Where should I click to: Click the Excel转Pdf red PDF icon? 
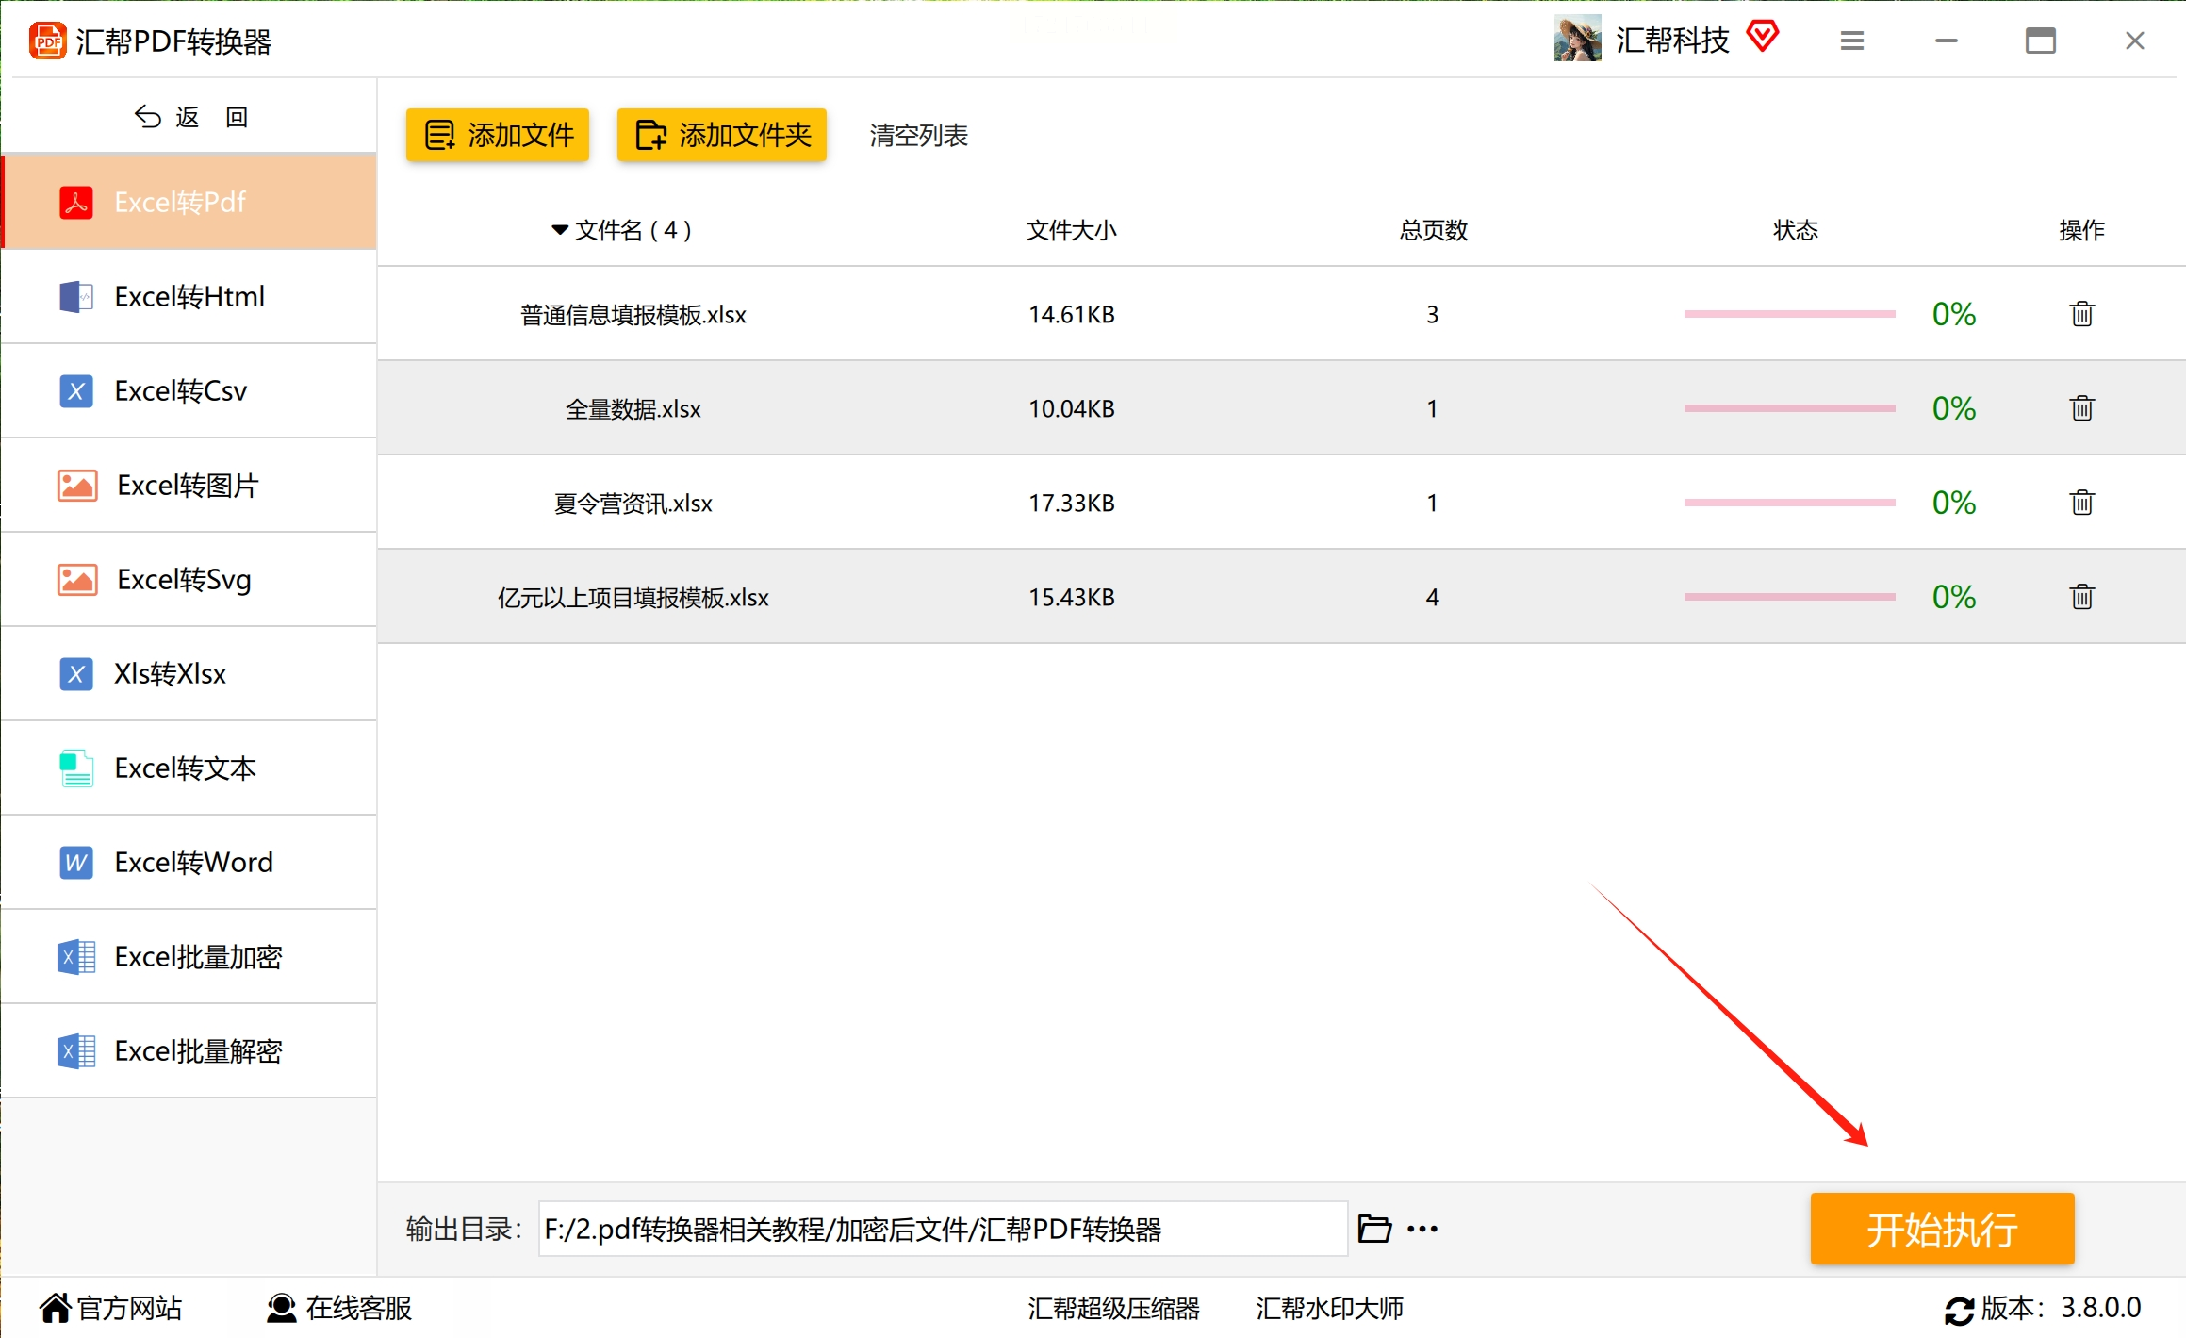[x=76, y=202]
